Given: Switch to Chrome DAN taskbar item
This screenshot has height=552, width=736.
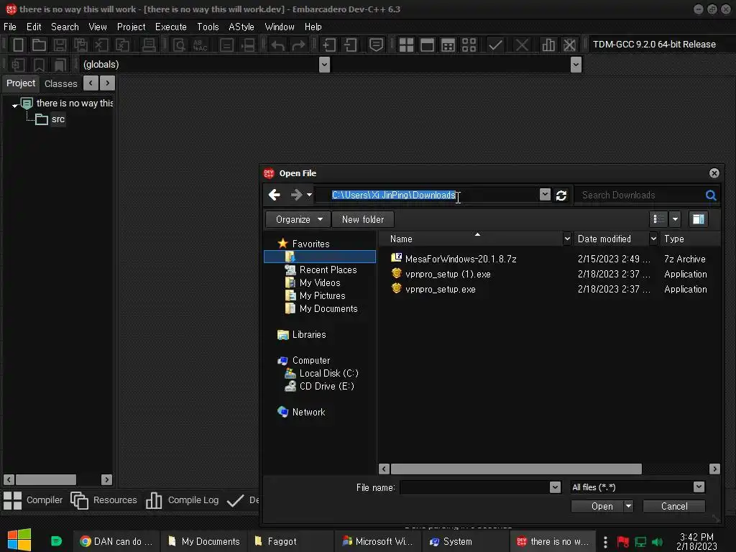Looking at the screenshot, I should coord(116,541).
